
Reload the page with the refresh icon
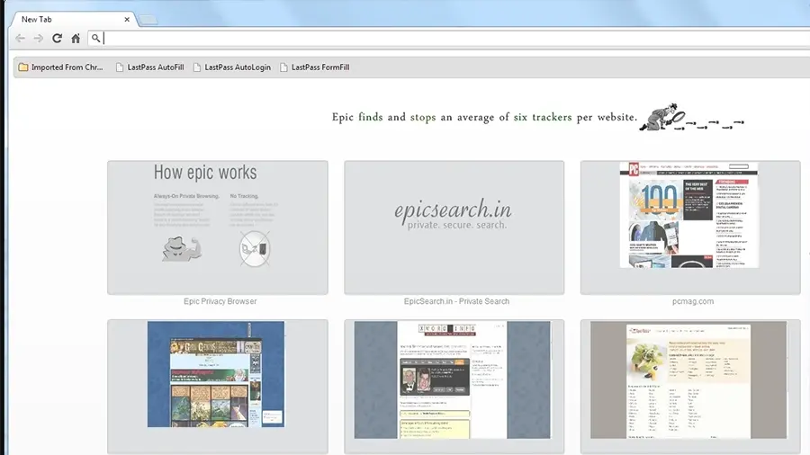[58, 38]
